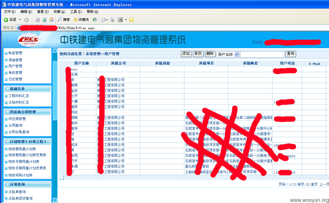329x203 pixels.
Task: Click the Home page icon
Action: 51,20
